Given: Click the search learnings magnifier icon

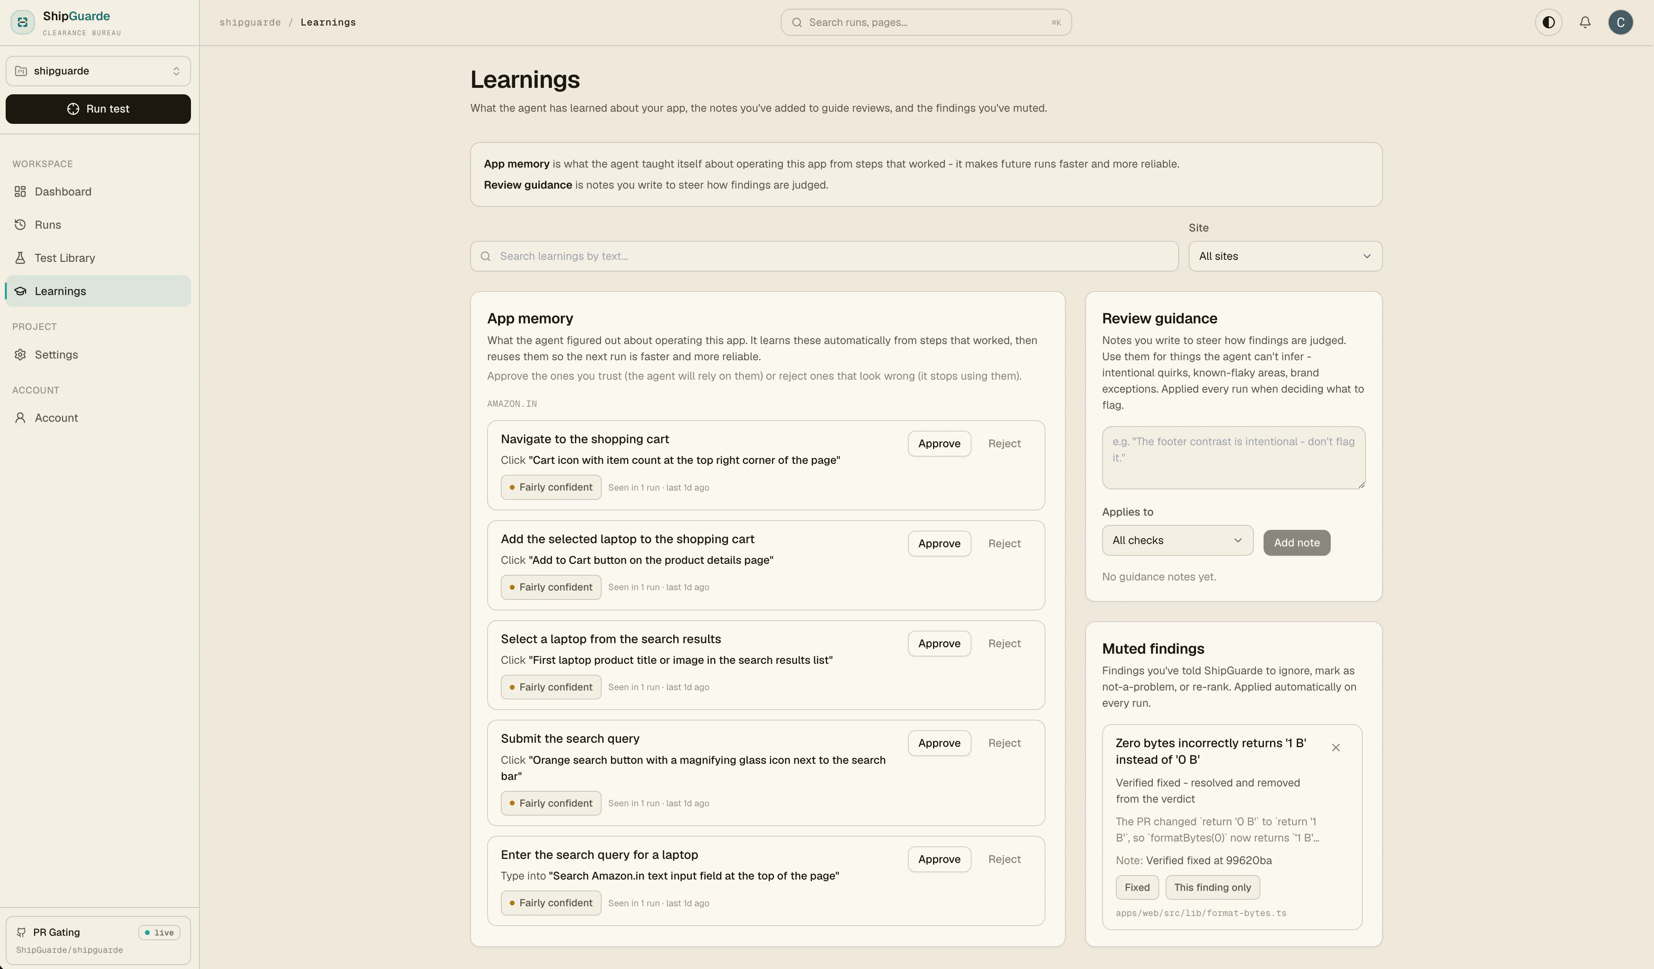Looking at the screenshot, I should tap(486, 256).
